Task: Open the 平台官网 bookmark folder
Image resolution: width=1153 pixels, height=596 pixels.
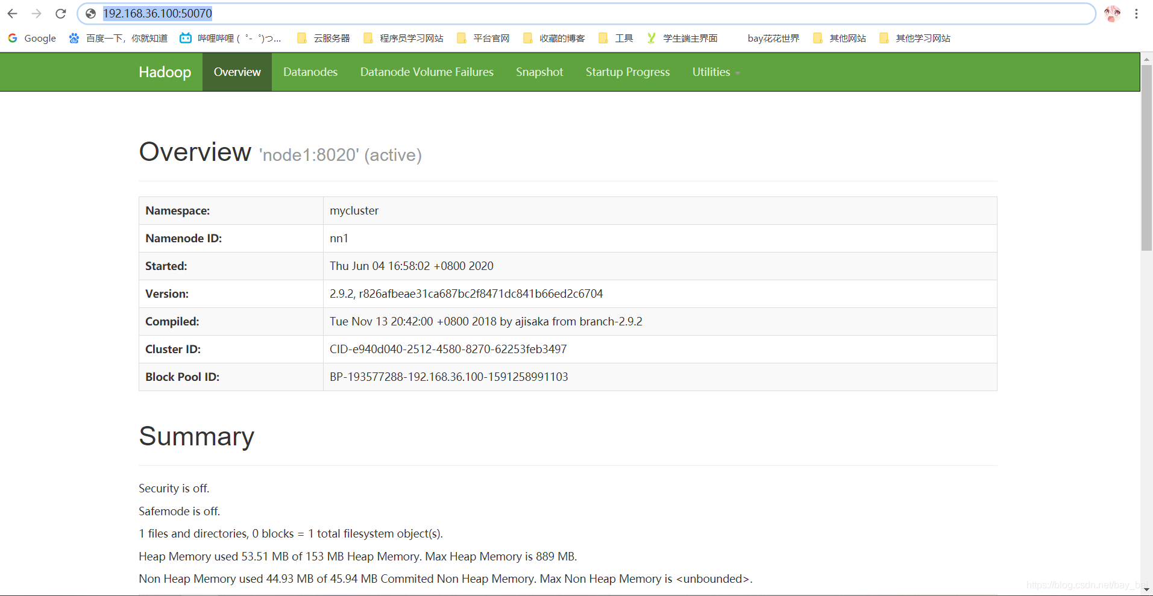Action: coord(483,38)
